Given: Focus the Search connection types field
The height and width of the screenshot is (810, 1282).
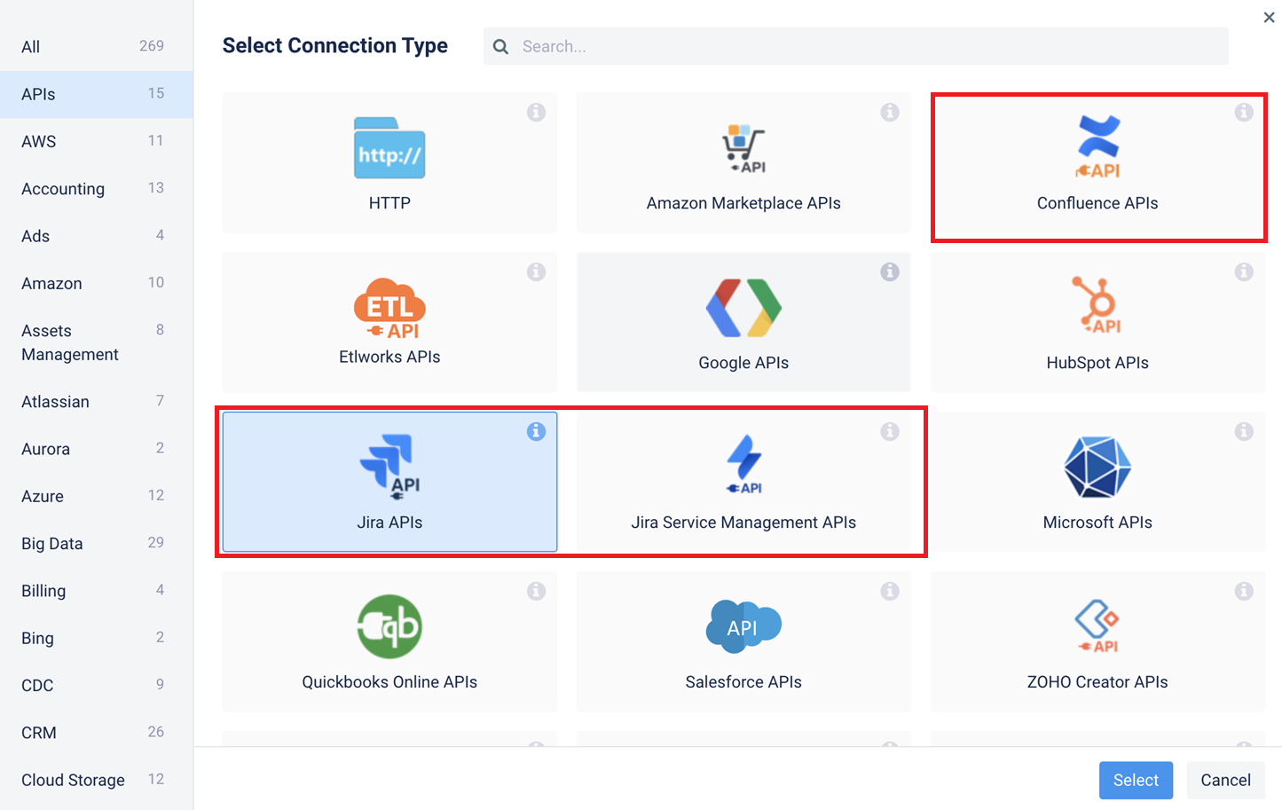Looking at the screenshot, I should click(x=856, y=46).
